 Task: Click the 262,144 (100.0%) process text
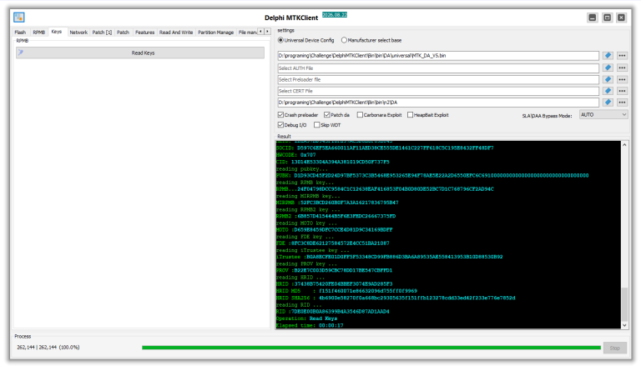(48, 347)
